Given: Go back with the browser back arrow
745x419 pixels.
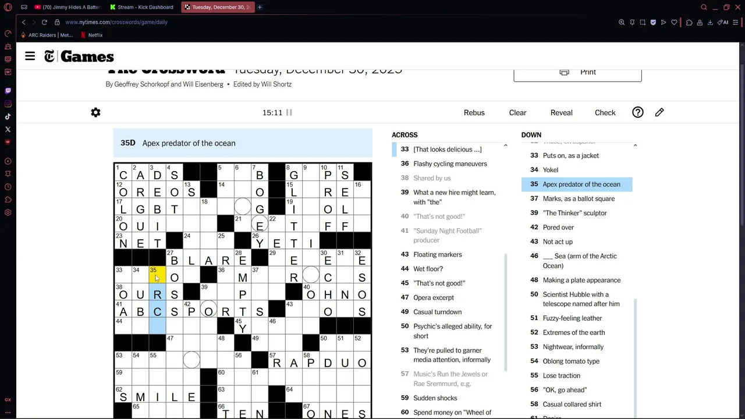Looking at the screenshot, I should (x=23, y=22).
